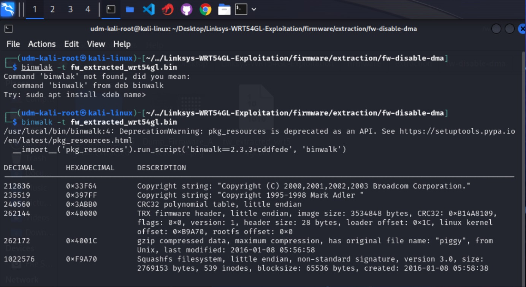
Task: Open the Actions menu
Action: [42, 44]
